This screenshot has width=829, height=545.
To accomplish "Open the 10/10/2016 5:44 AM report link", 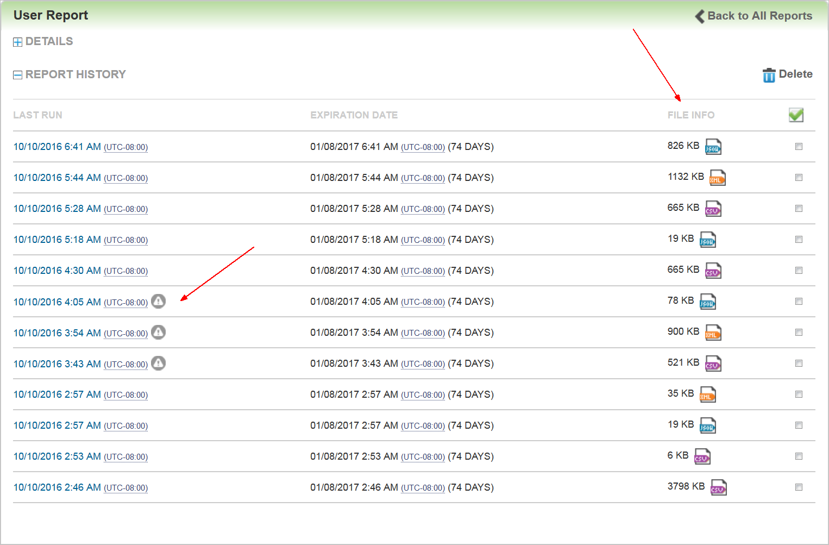I will (57, 178).
